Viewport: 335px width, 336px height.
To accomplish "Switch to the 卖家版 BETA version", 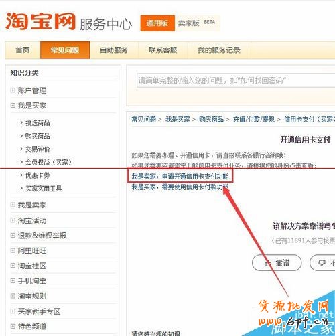I will click(x=196, y=23).
